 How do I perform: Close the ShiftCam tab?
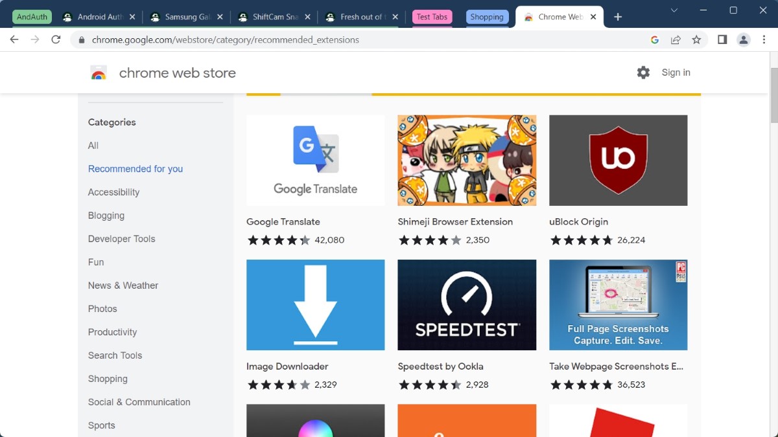pos(307,17)
